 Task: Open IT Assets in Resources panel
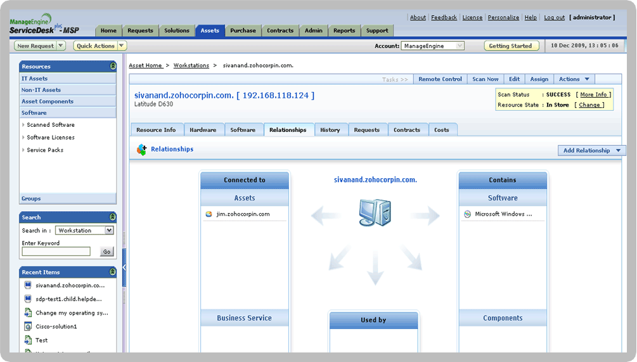67,79
